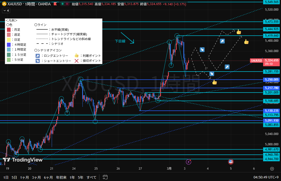Click the blue 5,250.005 price label
Viewport: 281px width, 181px height.
[272, 80]
